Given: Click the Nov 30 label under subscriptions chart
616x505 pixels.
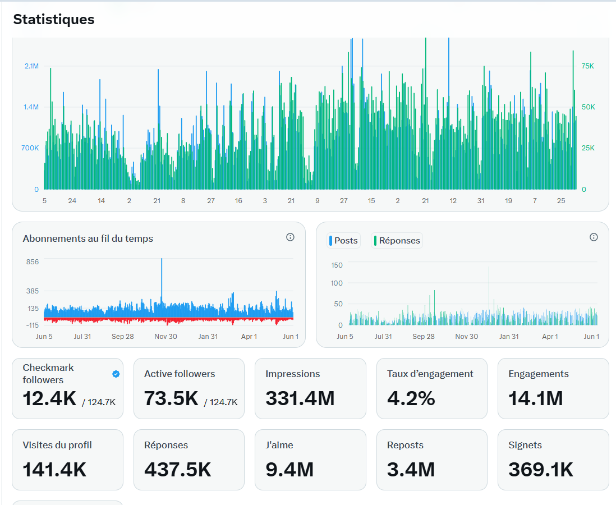Looking at the screenshot, I should click(x=166, y=337).
